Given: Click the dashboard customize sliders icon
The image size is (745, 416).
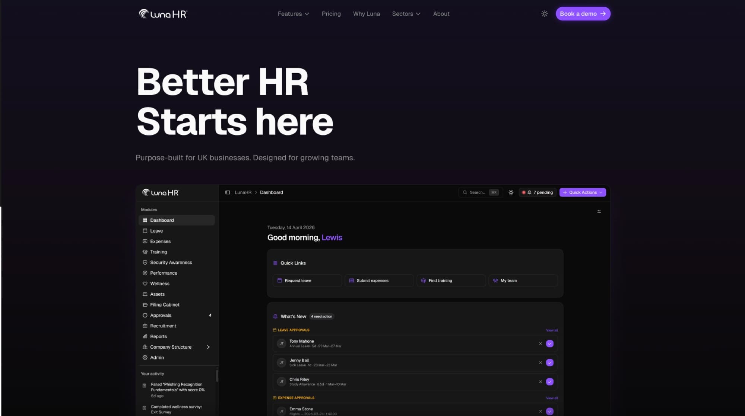Looking at the screenshot, I should (x=599, y=212).
